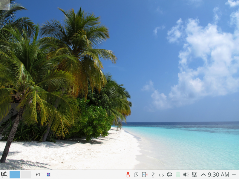
Task: Expand hidden system tray icons
Action: tap(203, 175)
